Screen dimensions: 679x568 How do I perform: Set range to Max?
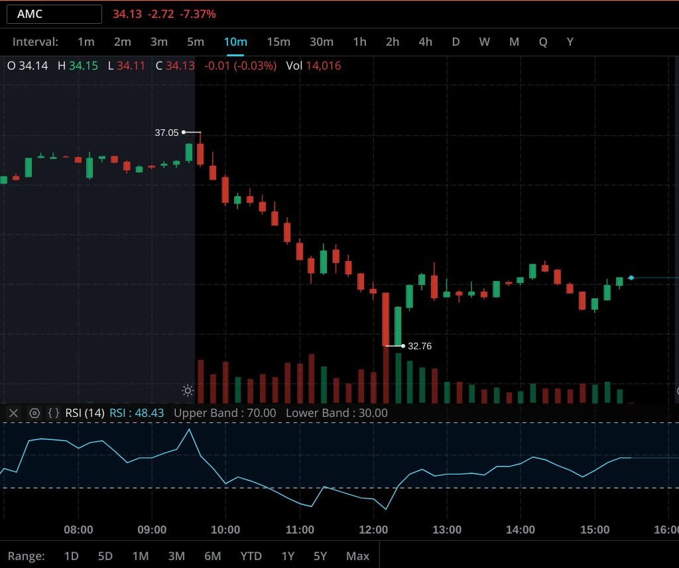(x=357, y=556)
